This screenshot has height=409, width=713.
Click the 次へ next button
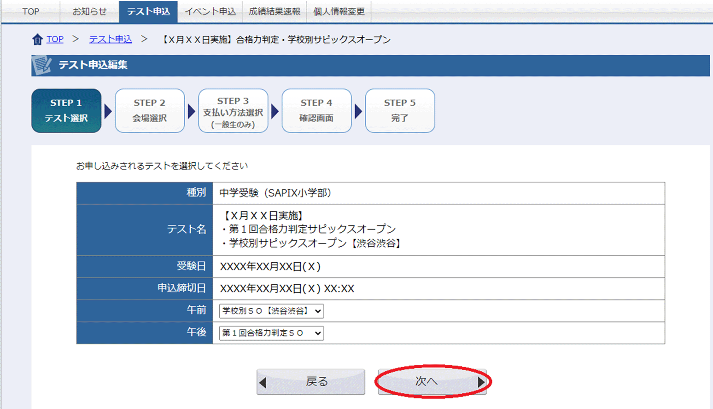[432, 382]
